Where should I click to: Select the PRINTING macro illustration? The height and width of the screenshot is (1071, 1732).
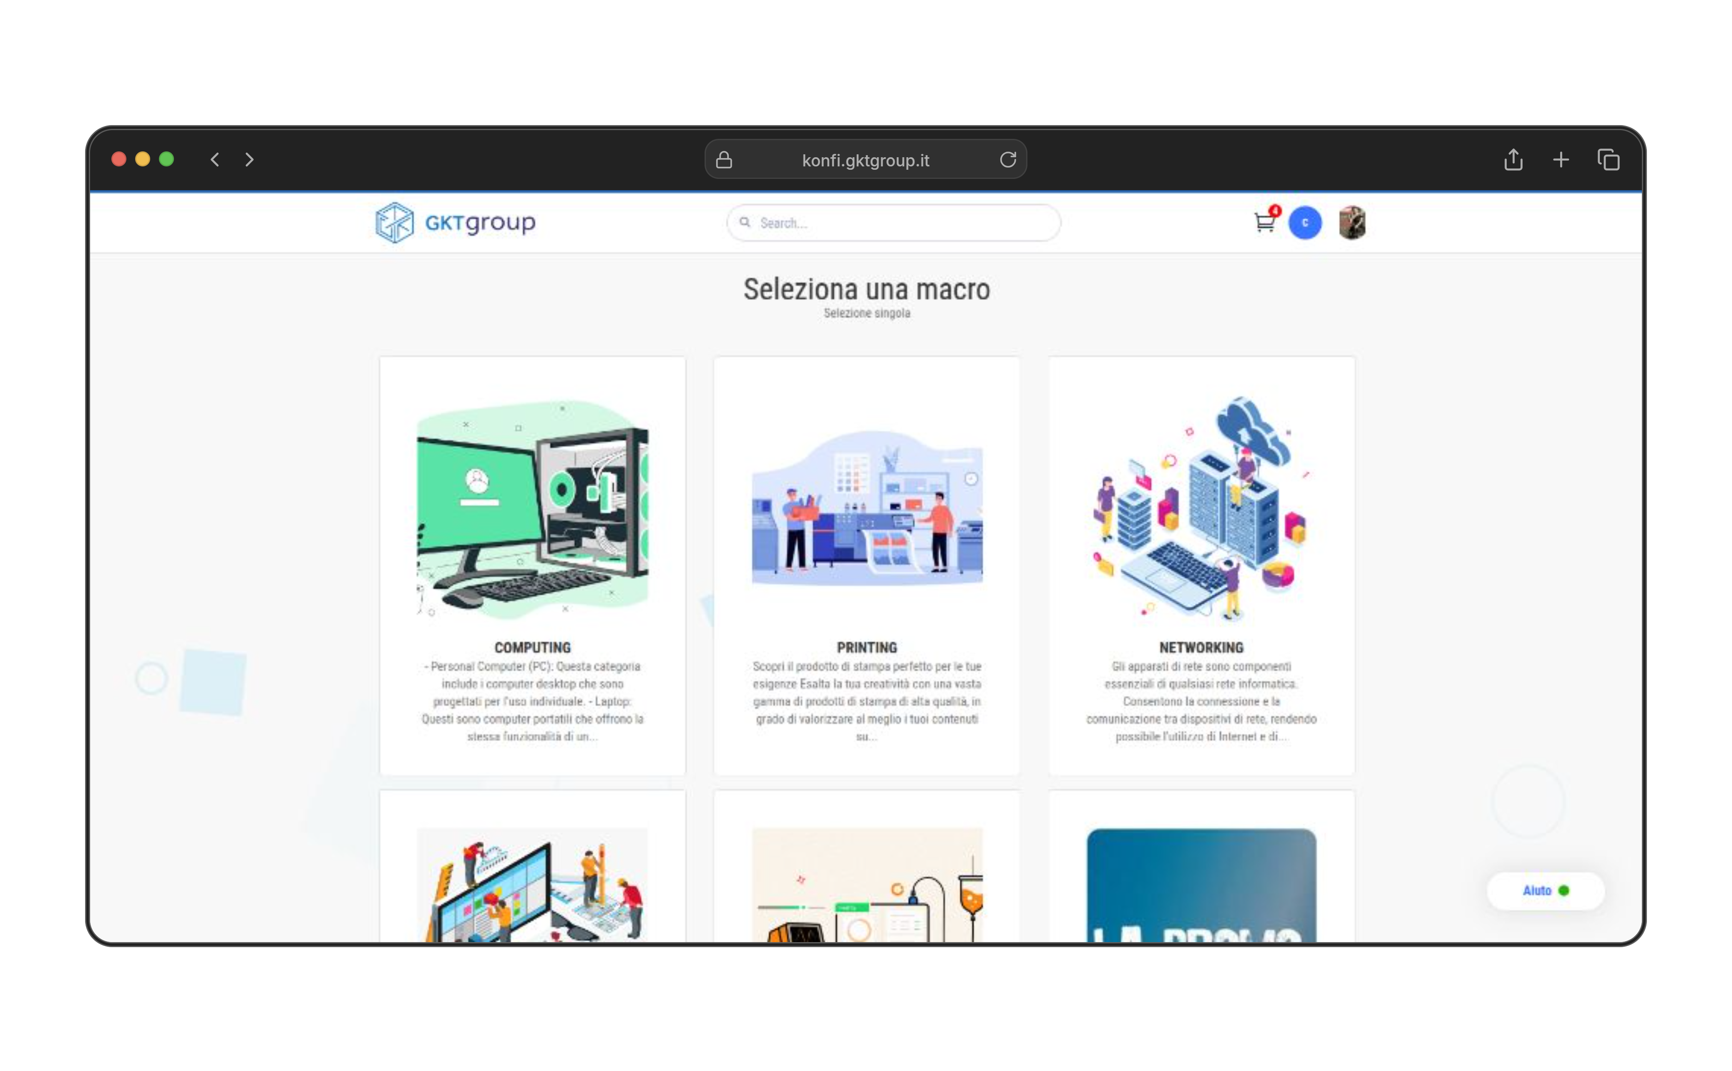(x=867, y=508)
